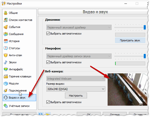150x117 pixels.
Task: Expand the Integrated Webcam dropdown
Action: [x=76, y=79]
